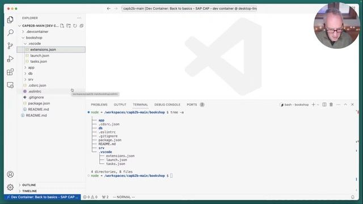Screen dimensions: 363x204
Task: Go back with the navigation arrow
Action: [108, 8]
